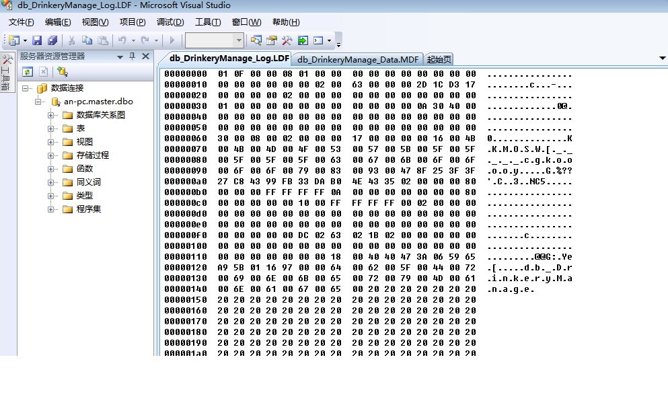The image size is (668, 413).
Task: Open the Properties Window toolbar icon
Action: click(271, 40)
